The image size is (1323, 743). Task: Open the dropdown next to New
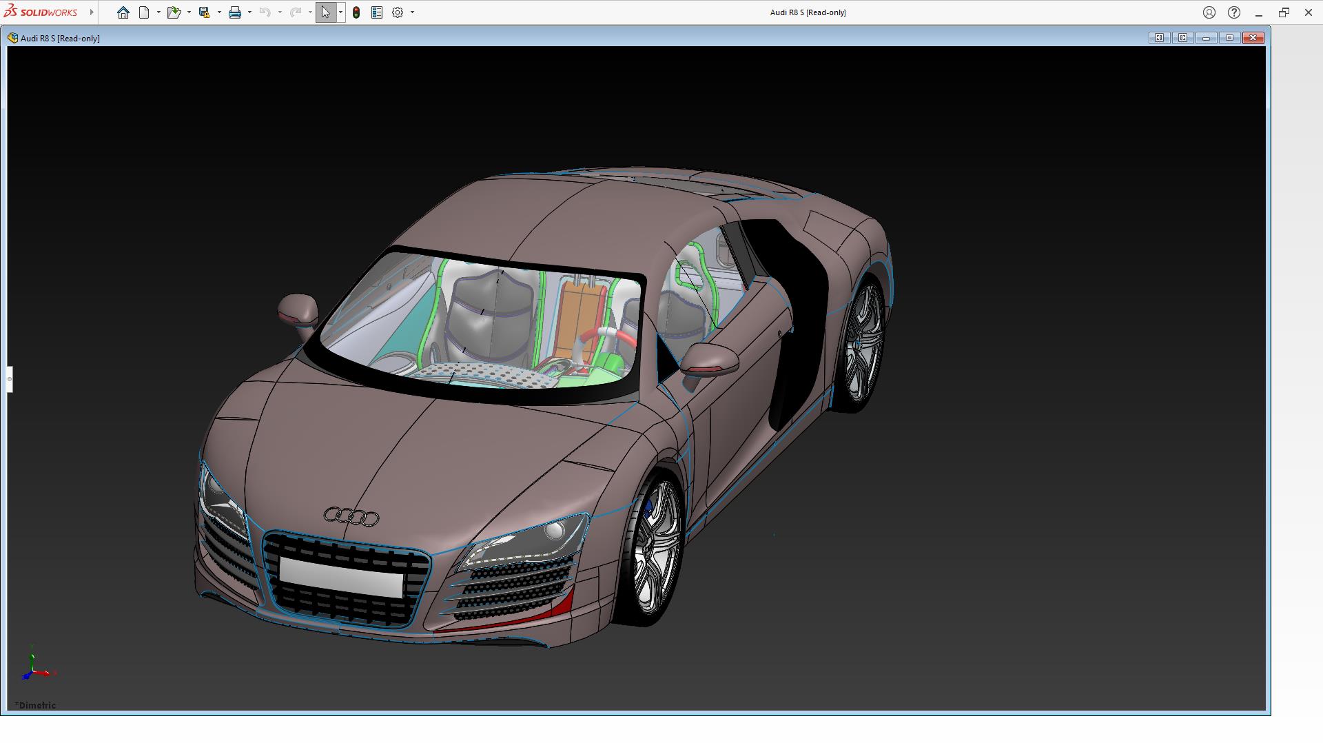tap(158, 12)
